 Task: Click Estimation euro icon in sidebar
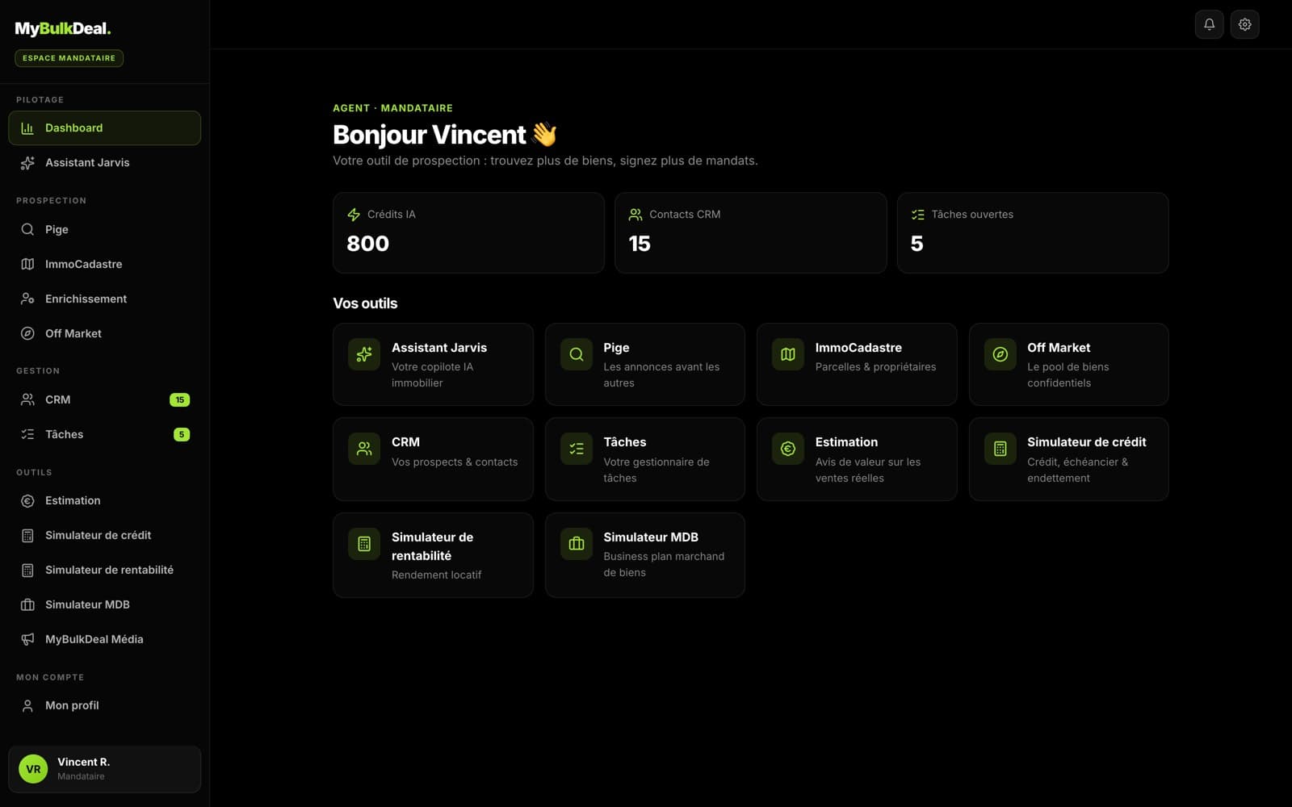coord(27,500)
